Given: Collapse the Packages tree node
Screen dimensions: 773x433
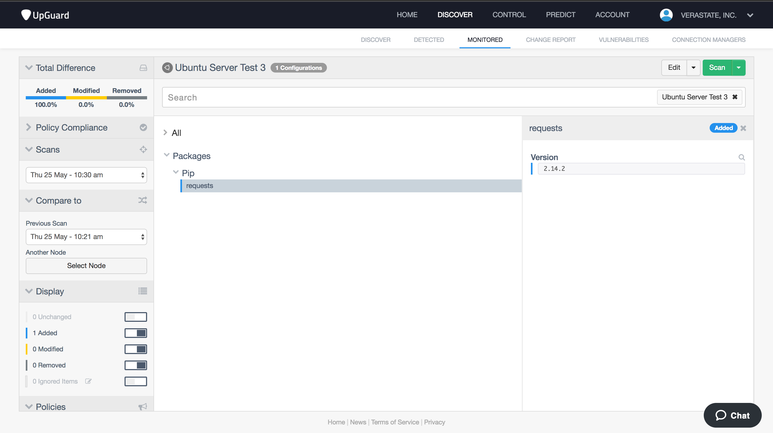Looking at the screenshot, I should 166,155.
